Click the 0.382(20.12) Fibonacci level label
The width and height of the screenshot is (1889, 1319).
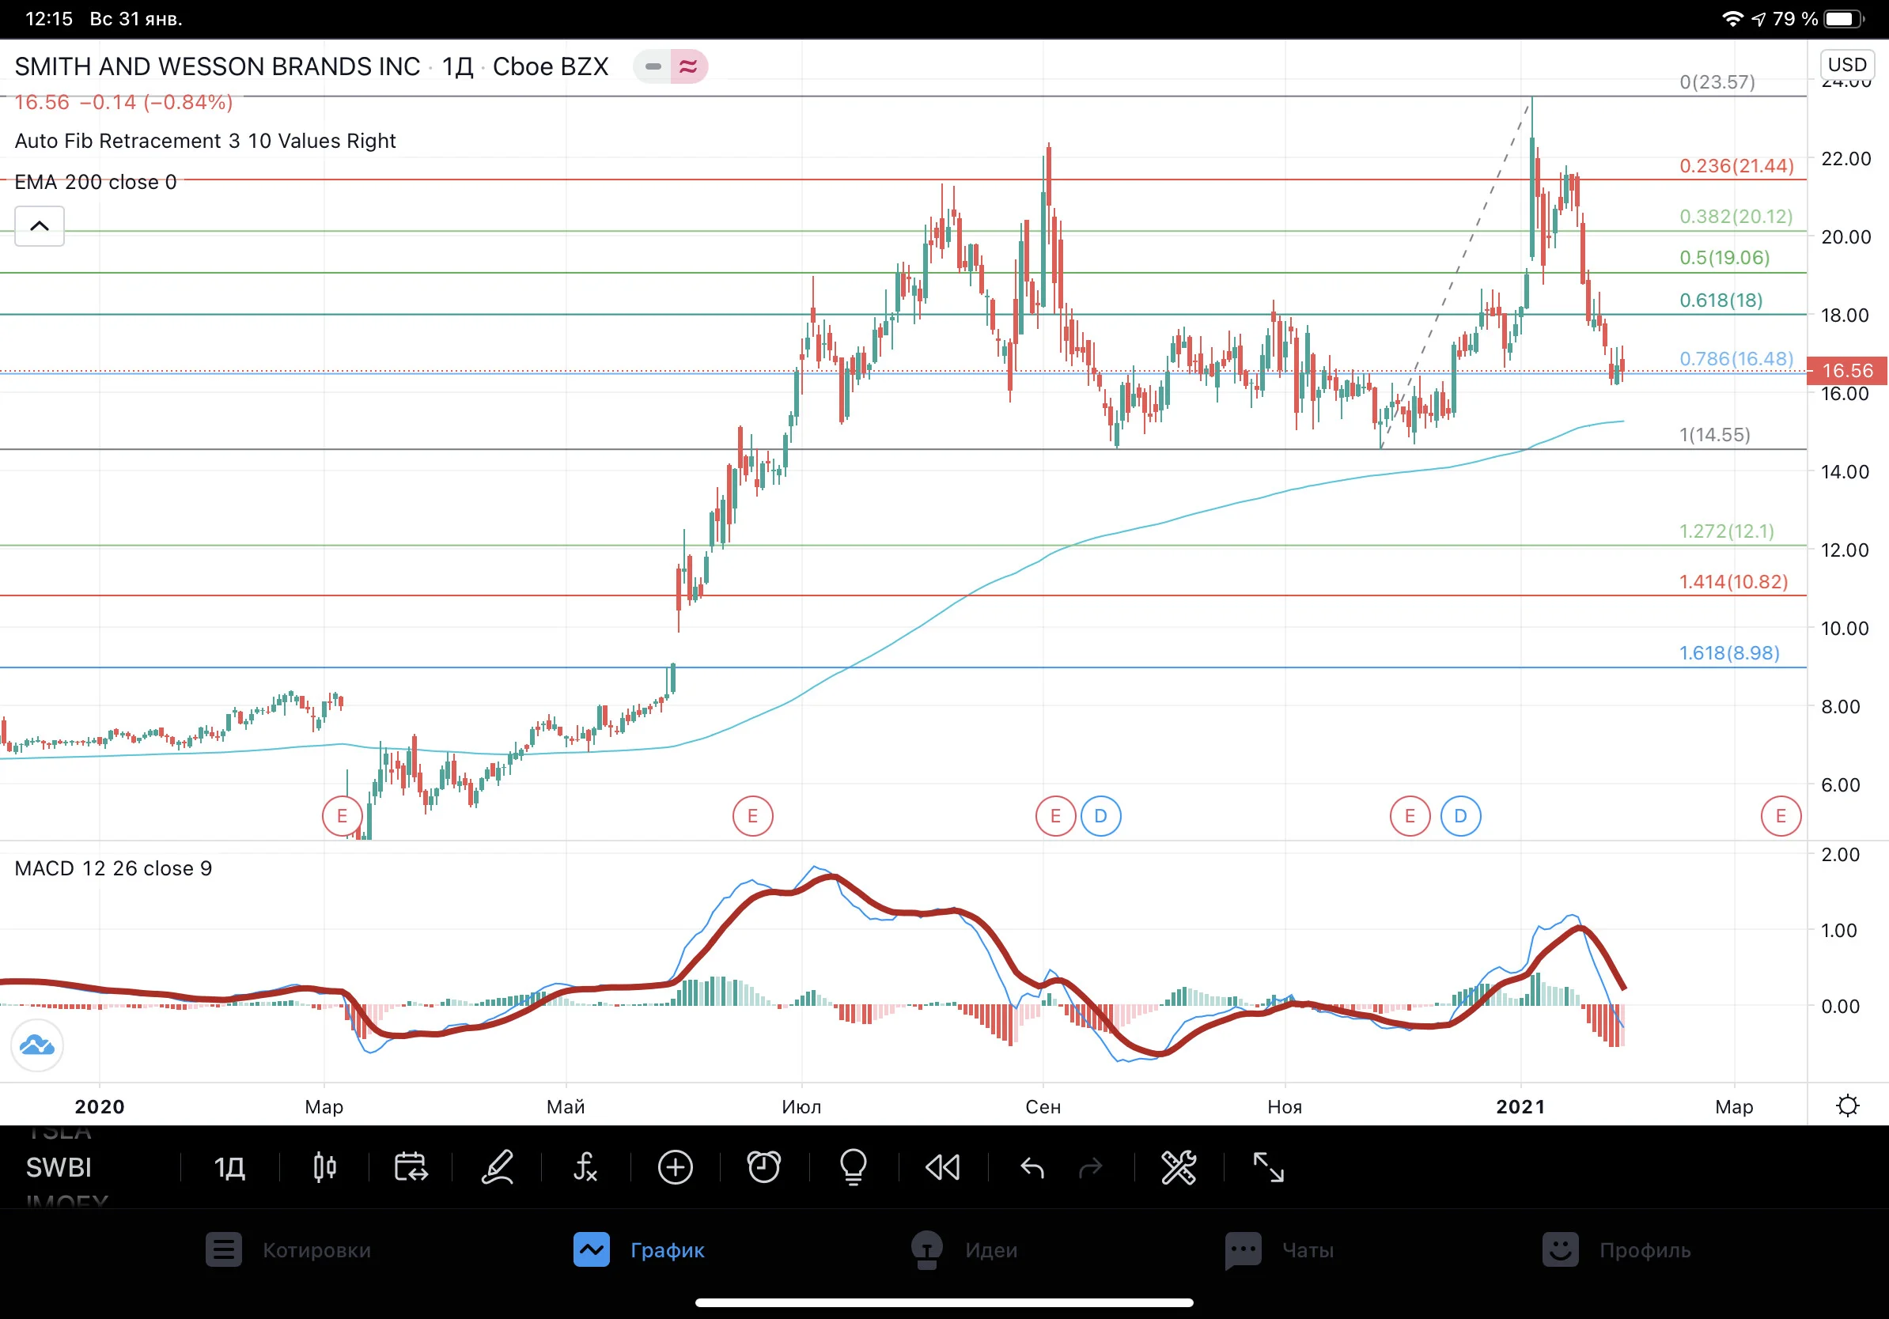1736,216
